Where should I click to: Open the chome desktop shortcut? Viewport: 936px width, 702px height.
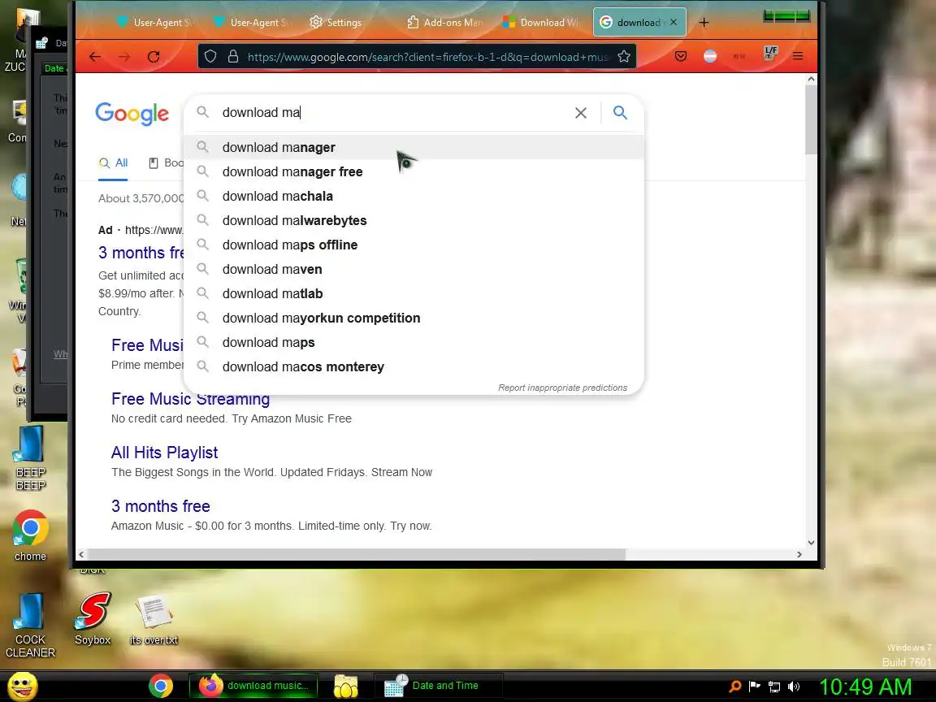coord(30,535)
